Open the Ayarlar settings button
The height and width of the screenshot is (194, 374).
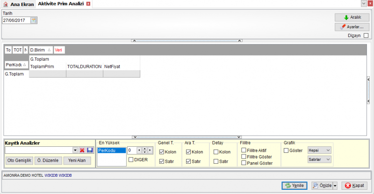tap(352, 27)
